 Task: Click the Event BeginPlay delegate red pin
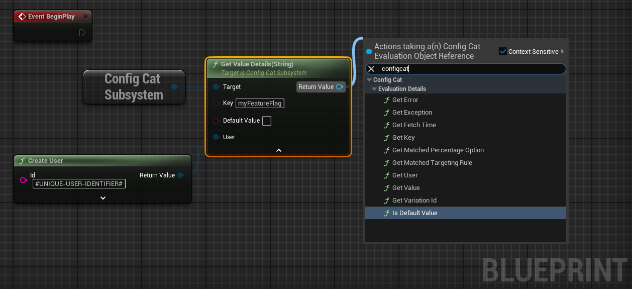point(85,17)
